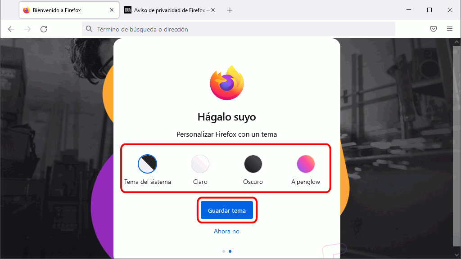Minimize the Firefox window
Screen dimensions: 461x259
coord(409,10)
